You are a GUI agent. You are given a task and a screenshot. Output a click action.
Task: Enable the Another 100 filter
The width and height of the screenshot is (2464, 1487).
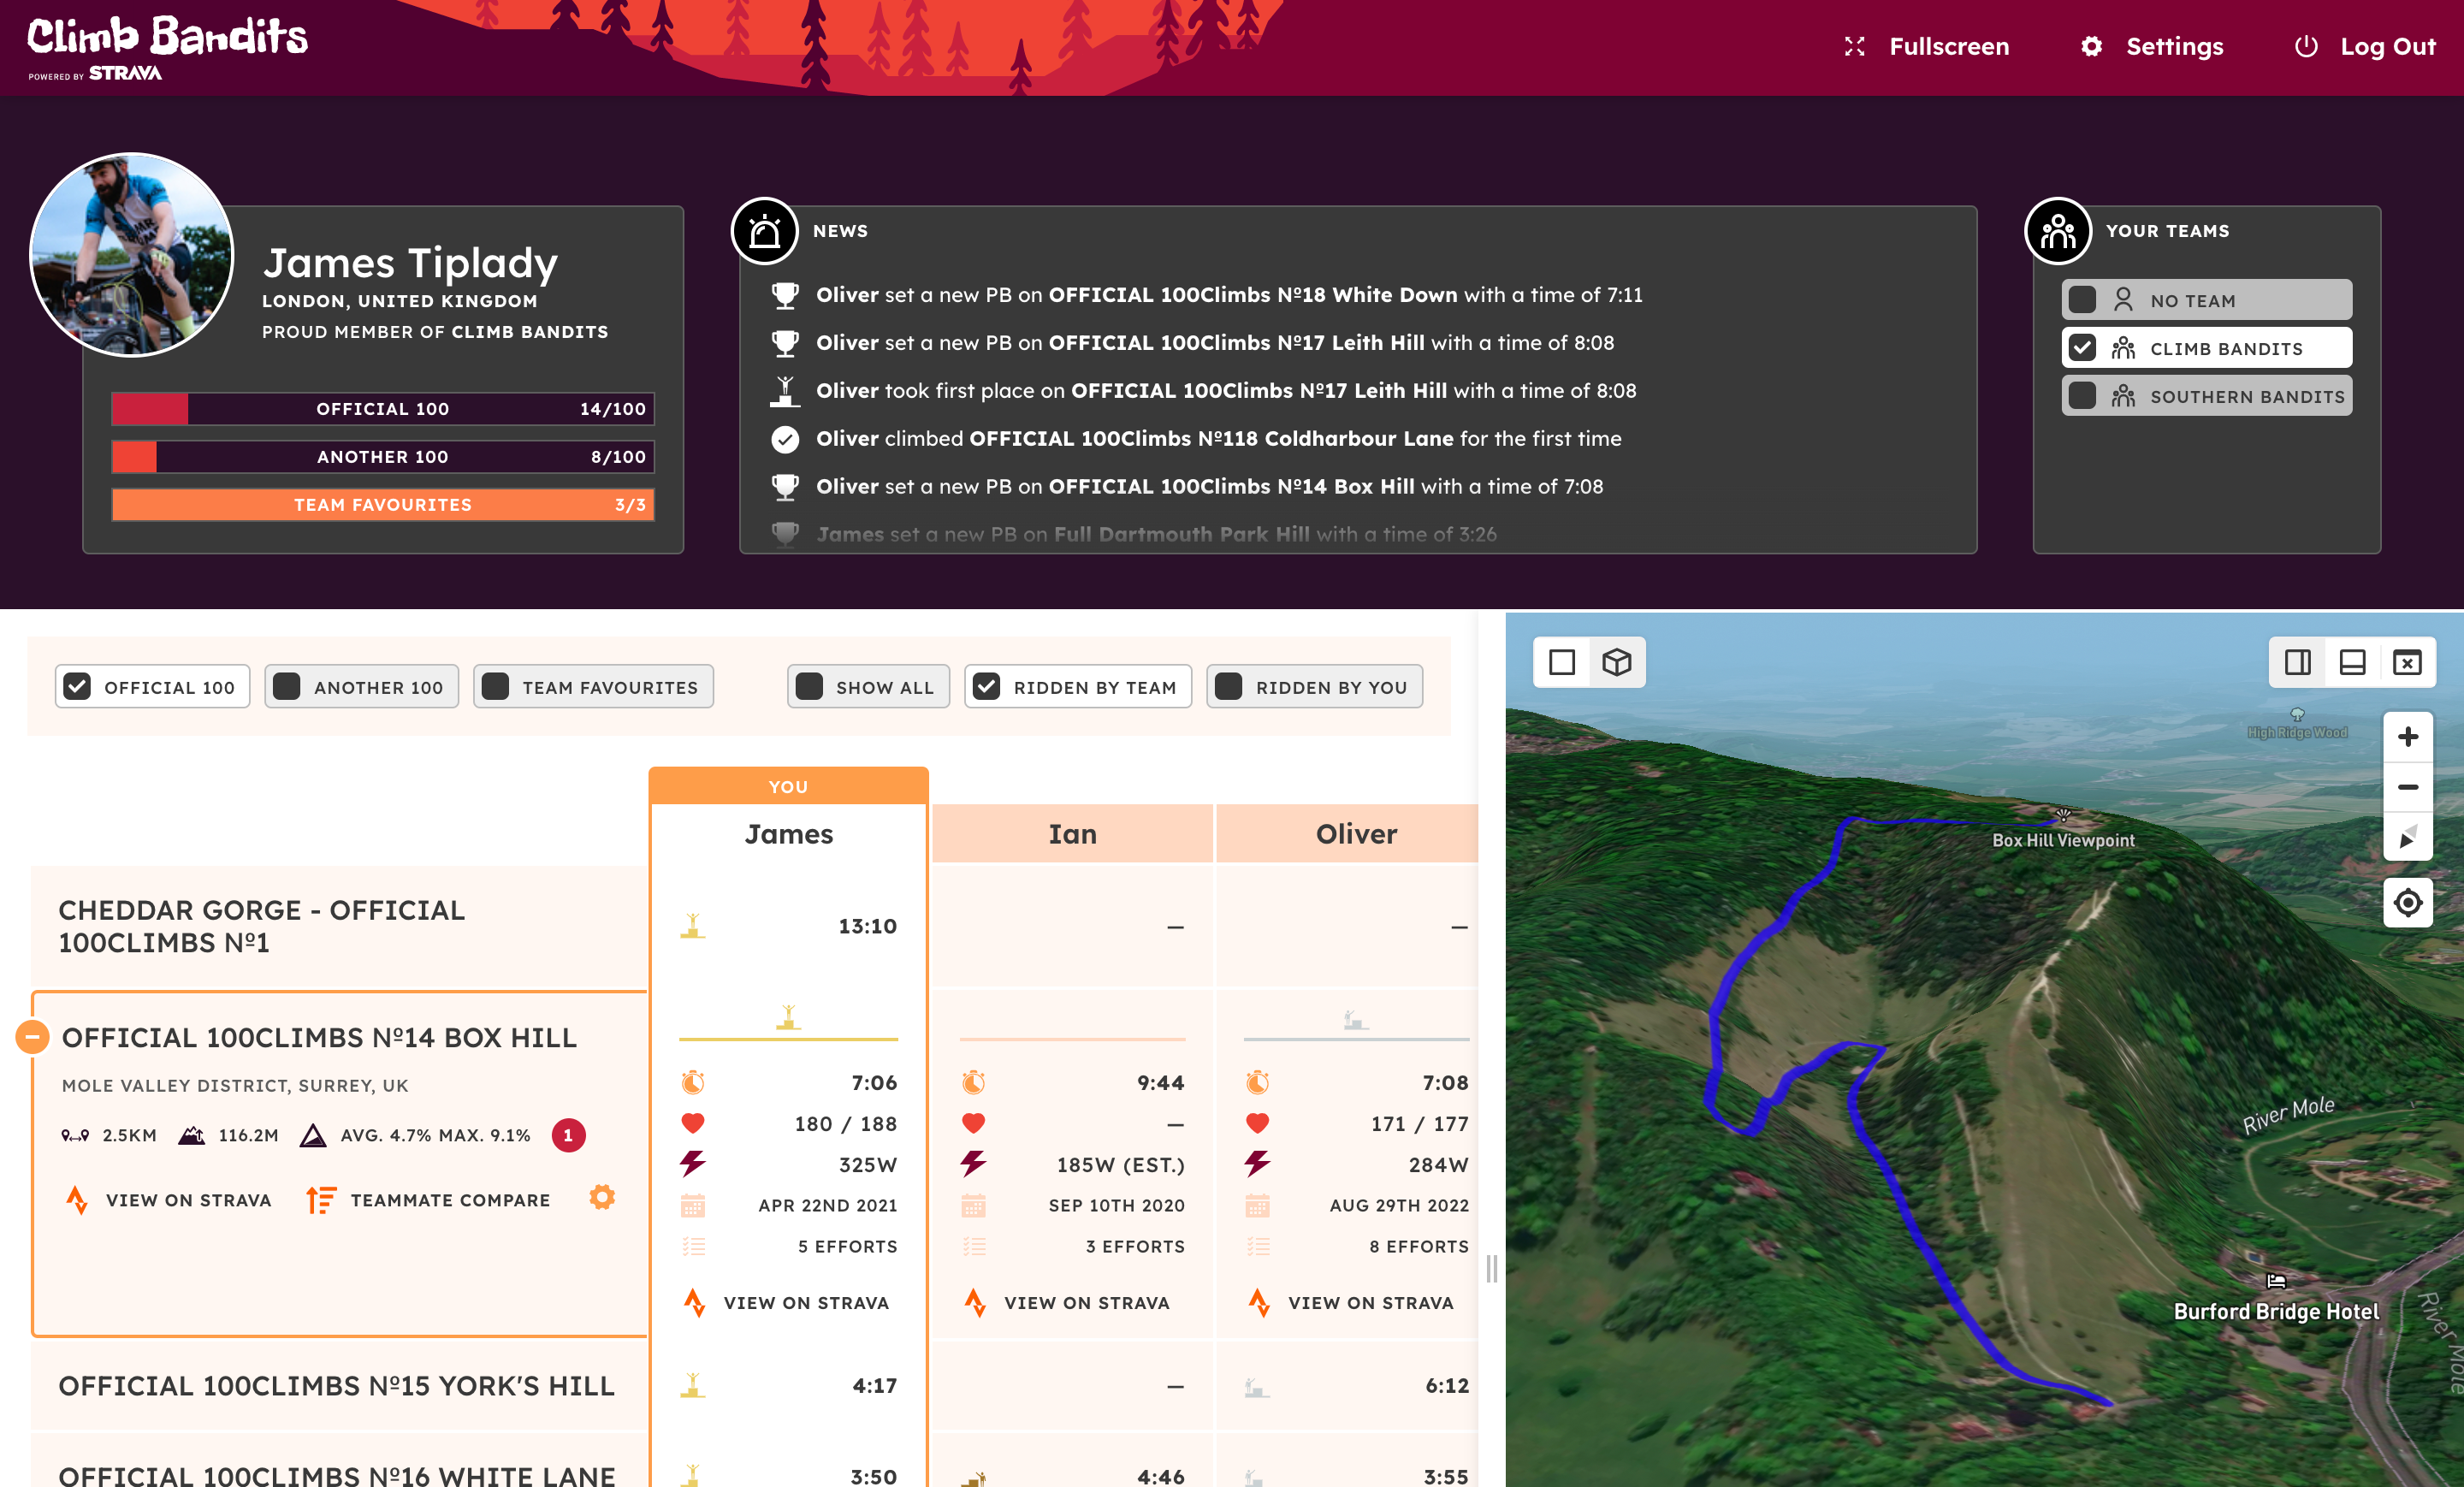[x=287, y=686]
